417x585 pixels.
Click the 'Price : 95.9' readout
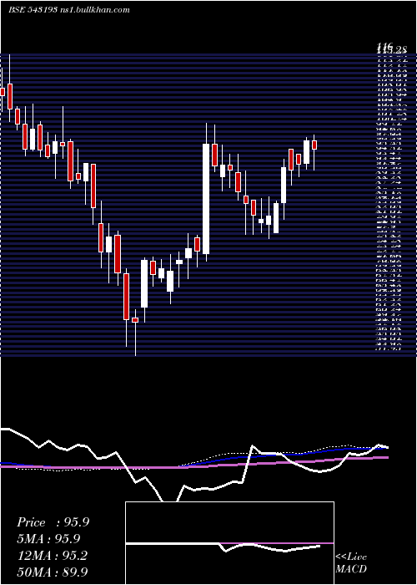click(53, 522)
